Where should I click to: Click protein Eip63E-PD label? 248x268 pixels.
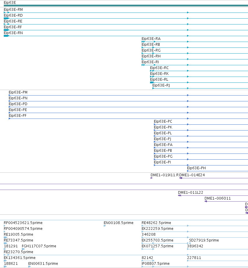(x=18, y=104)
